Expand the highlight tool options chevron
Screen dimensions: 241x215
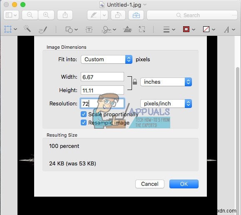click(x=104, y=15)
